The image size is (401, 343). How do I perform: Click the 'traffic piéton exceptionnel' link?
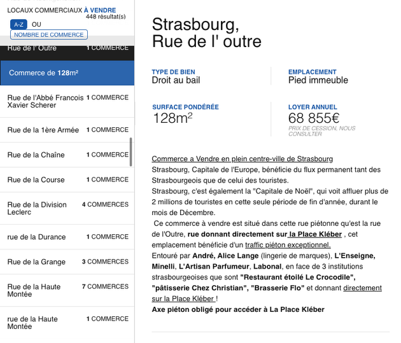[279, 245]
